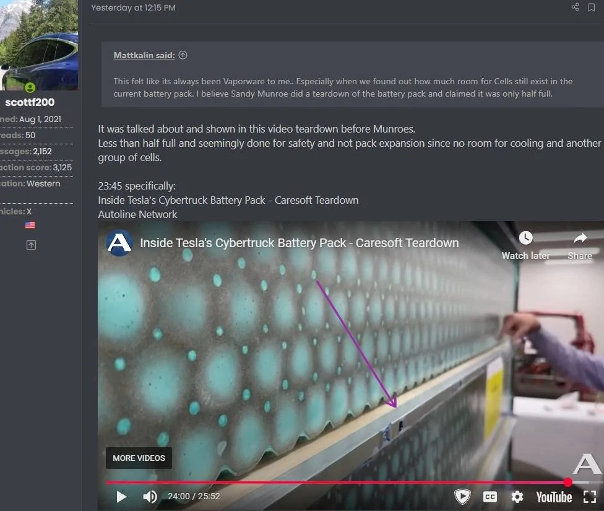The width and height of the screenshot is (604, 511).
Task: Click the post timestamp Yesterday at 12:15 PM
Action: coord(133,7)
